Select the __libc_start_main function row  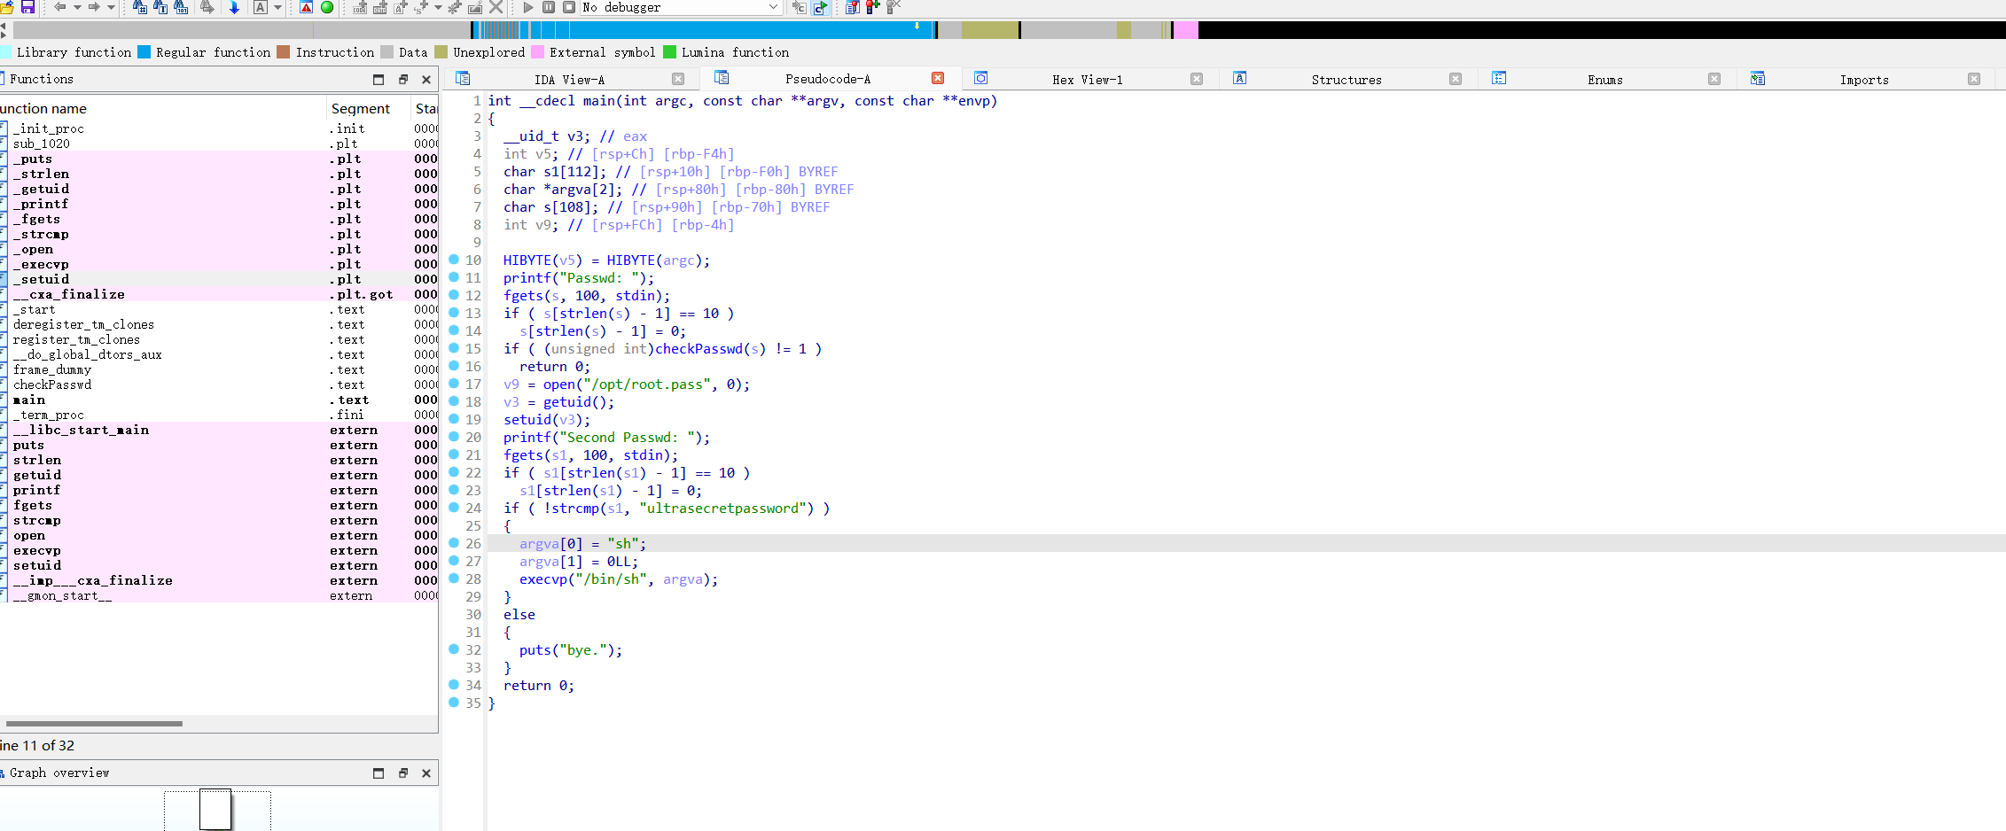pyautogui.click(x=219, y=430)
